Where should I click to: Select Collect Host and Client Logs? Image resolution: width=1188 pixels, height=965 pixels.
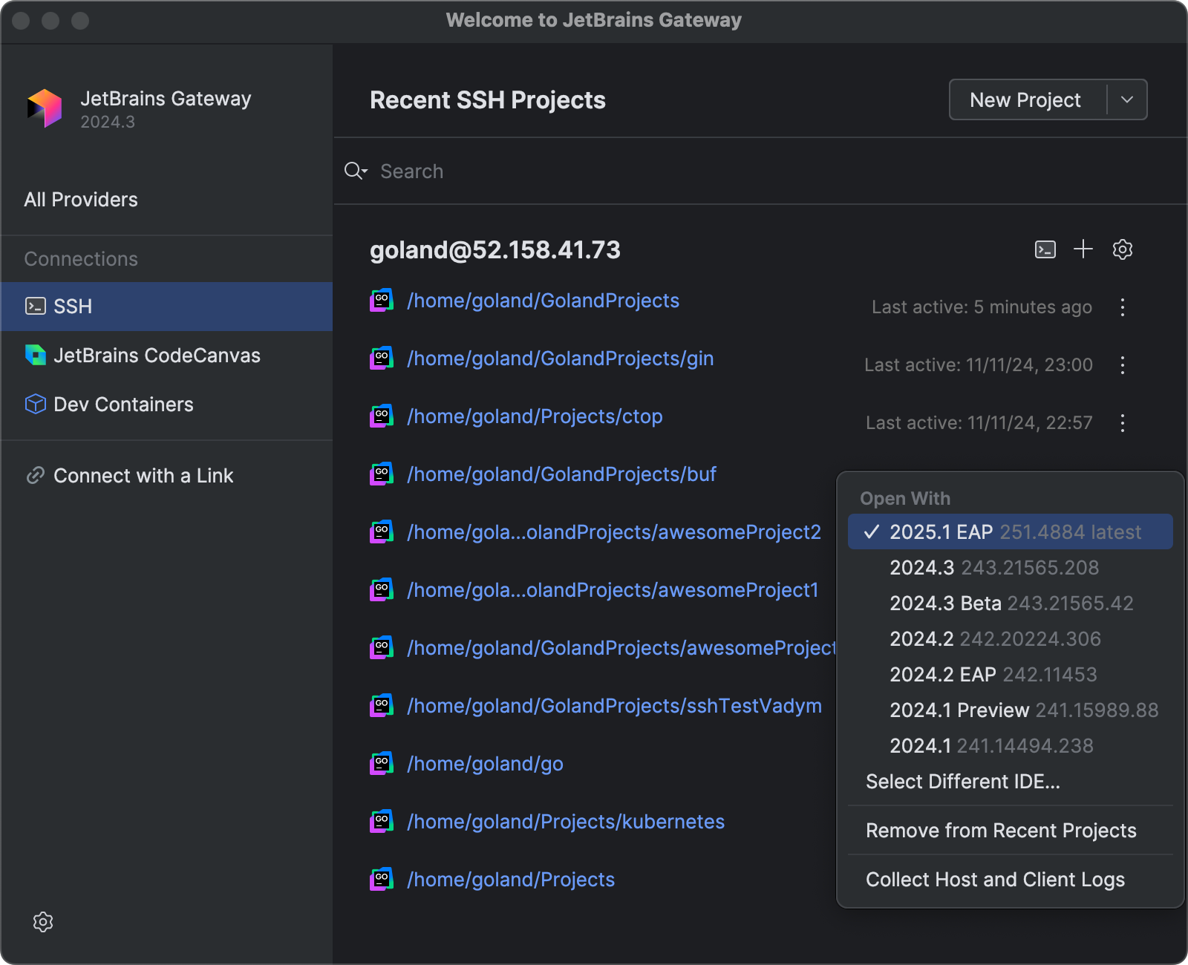point(995,879)
